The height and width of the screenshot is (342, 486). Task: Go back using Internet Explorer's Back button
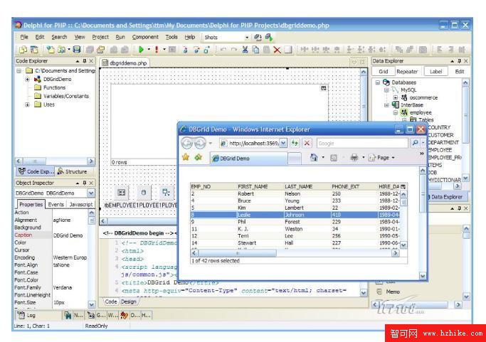coord(187,143)
